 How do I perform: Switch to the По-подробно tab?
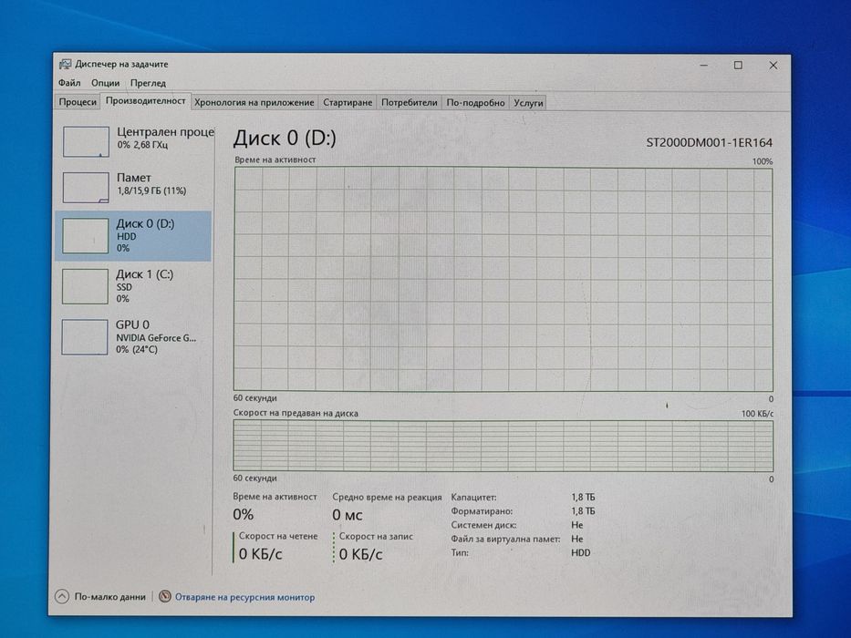(x=475, y=102)
